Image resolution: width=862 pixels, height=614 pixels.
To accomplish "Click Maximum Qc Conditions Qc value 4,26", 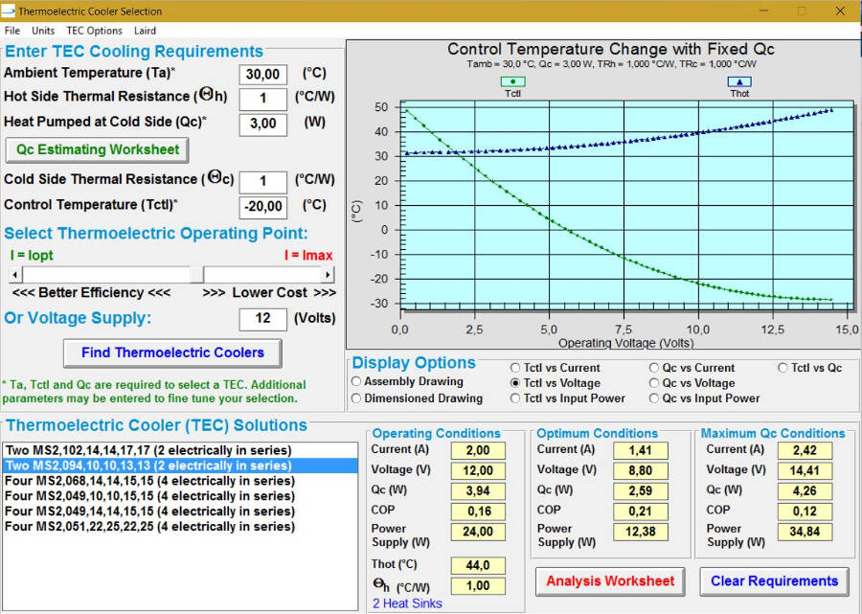I will 805,490.
